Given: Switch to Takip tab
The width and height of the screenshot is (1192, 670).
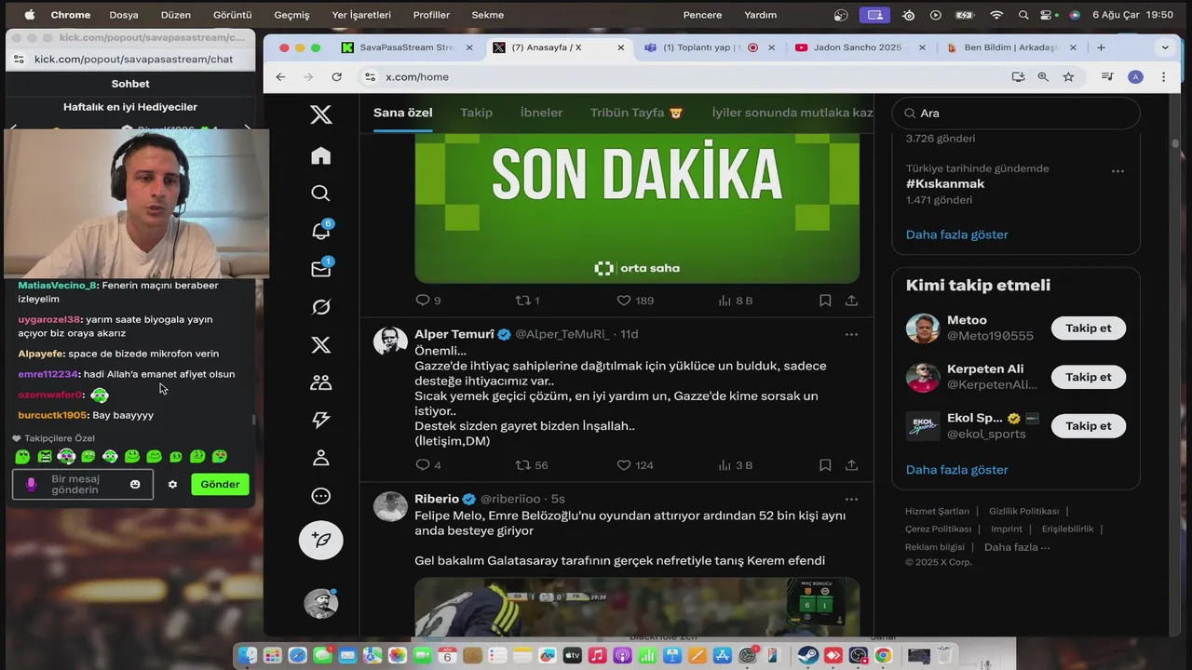Looking at the screenshot, I should [x=476, y=113].
